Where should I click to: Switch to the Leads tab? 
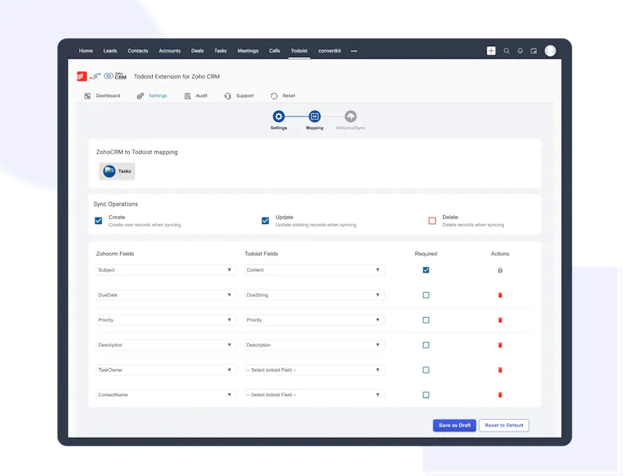click(110, 51)
